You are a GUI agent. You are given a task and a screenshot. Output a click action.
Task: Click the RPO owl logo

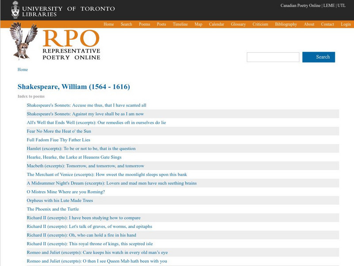point(24,41)
